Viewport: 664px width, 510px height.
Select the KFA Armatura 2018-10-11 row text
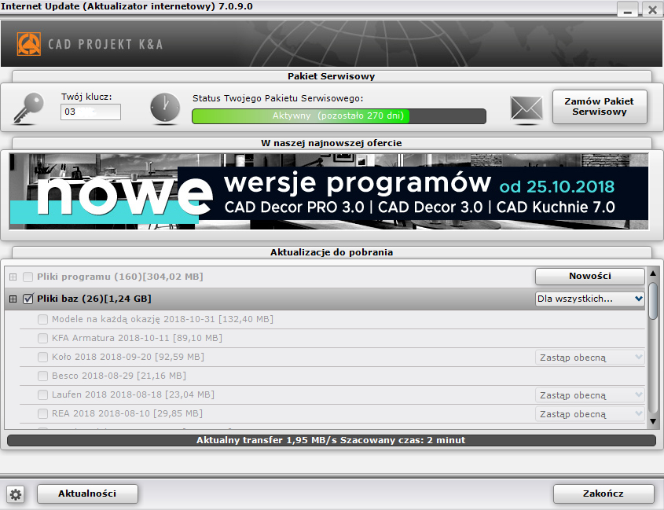point(138,338)
